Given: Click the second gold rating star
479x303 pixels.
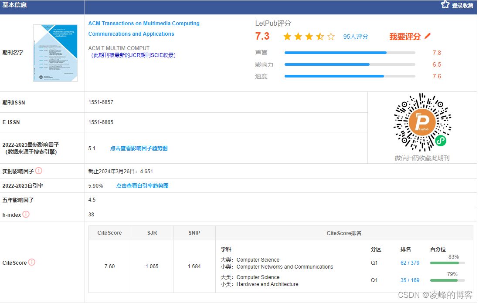Looking at the screenshot, I should click(x=298, y=37).
